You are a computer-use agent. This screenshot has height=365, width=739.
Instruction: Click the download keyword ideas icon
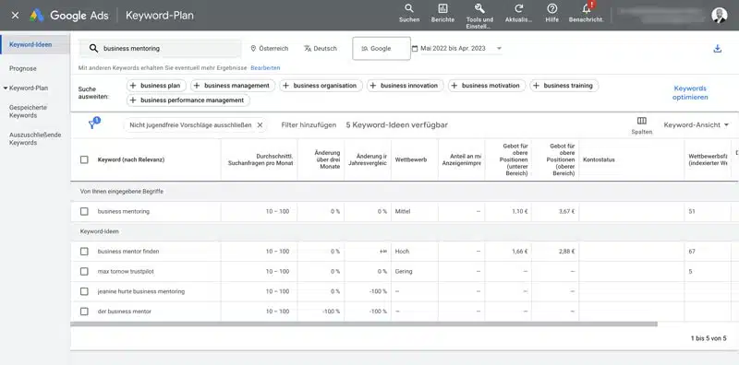(718, 49)
